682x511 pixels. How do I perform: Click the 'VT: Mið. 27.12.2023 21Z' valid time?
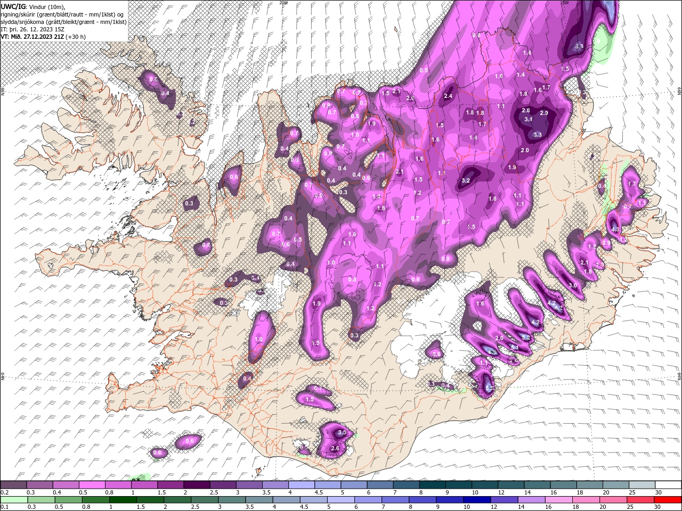pyautogui.click(x=33, y=37)
